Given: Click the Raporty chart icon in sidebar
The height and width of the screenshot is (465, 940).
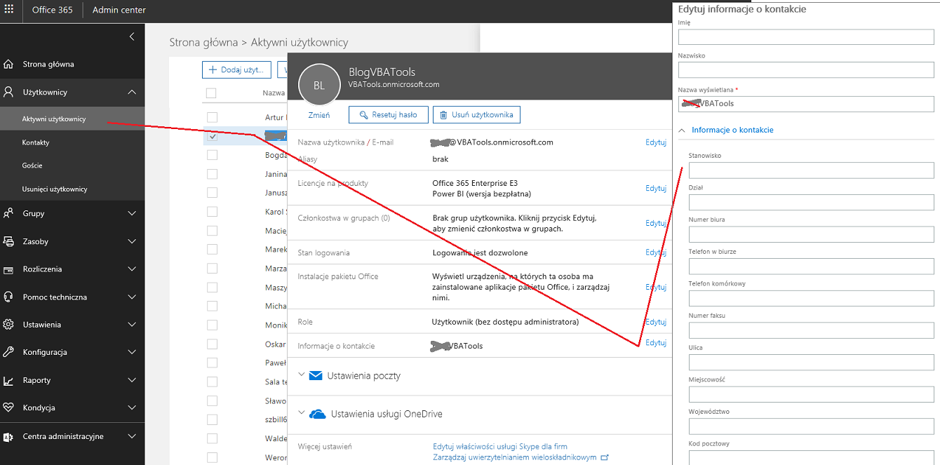Looking at the screenshot, I should [9, 380].
